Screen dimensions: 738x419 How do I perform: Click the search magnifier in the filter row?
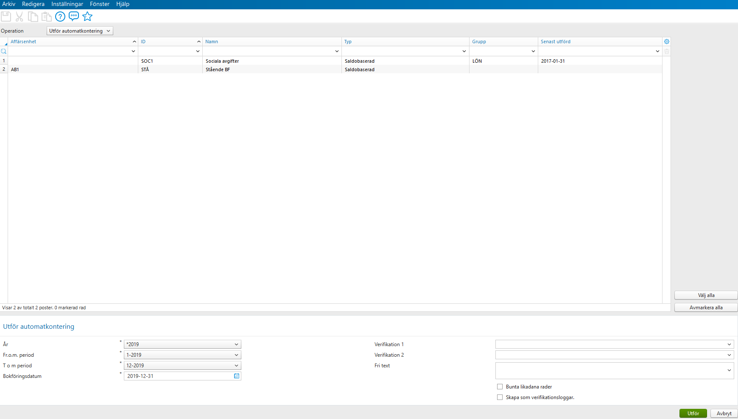[4, 51]
